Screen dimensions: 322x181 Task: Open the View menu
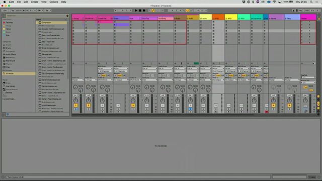tap(44, 2)
